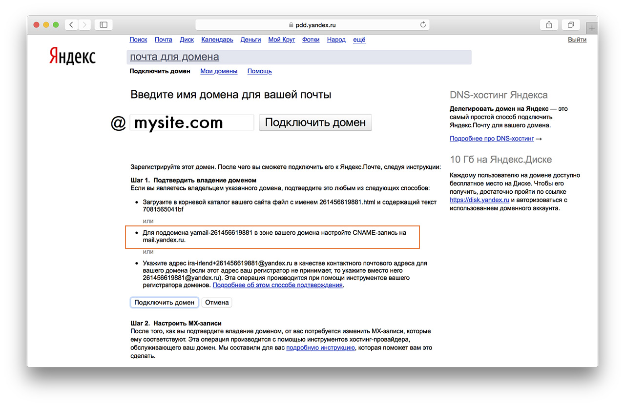Open the Деньги service link
The width and height of the screenshot is (625, 406).
[x=251, y=40]
